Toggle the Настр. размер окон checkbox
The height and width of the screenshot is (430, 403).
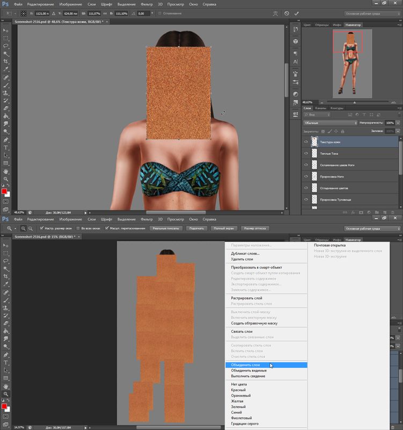click(42, 228)
